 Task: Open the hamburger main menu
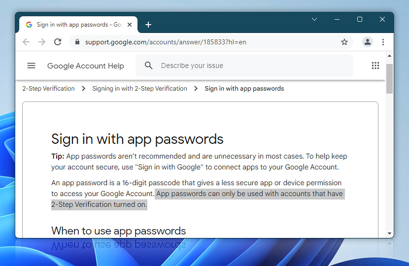pyautogui.click(x=32, y=66)
